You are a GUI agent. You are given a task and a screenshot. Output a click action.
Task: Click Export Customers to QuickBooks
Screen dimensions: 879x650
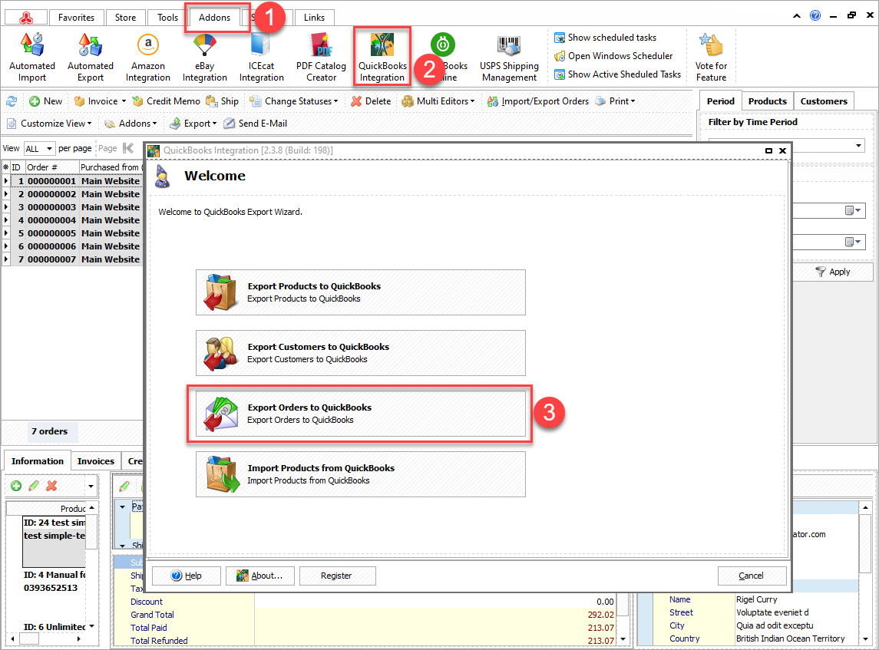pyautogui.click(x=361, y=353)
